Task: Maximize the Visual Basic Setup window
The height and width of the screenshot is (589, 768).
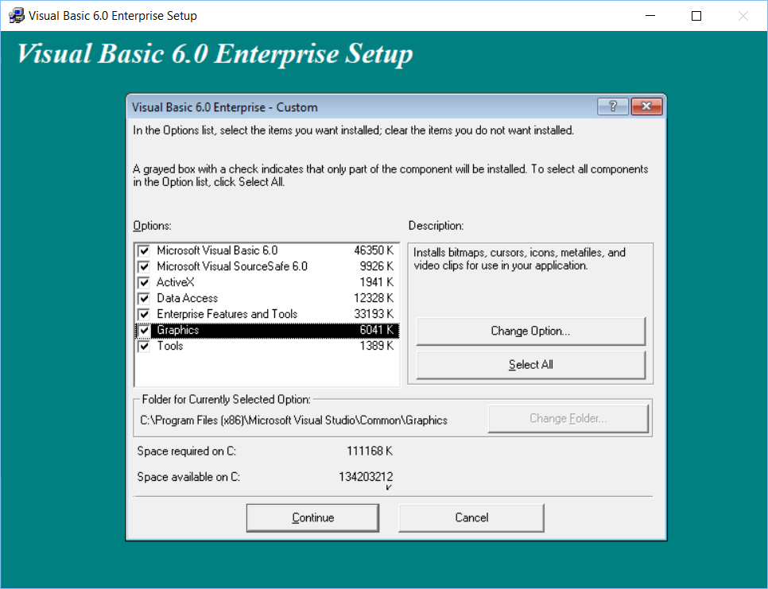Action: (696, 16)
